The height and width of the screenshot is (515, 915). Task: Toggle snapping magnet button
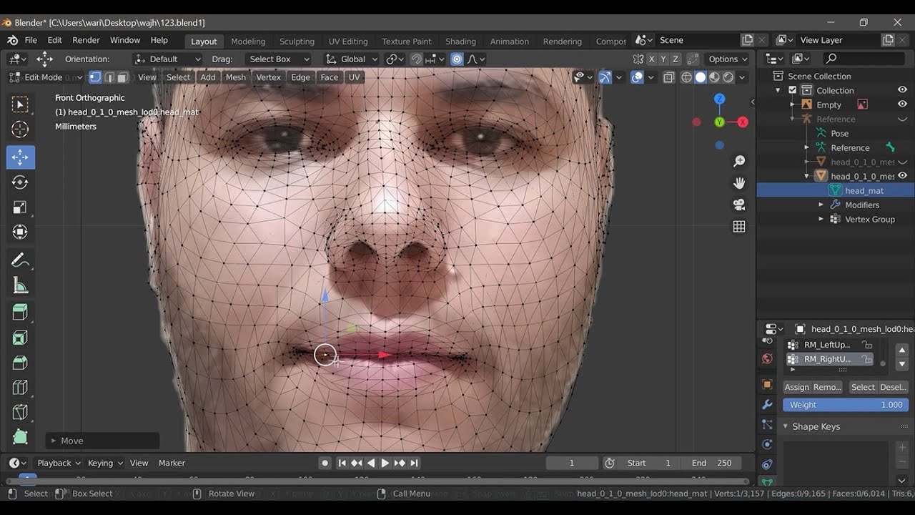(417, 59)
